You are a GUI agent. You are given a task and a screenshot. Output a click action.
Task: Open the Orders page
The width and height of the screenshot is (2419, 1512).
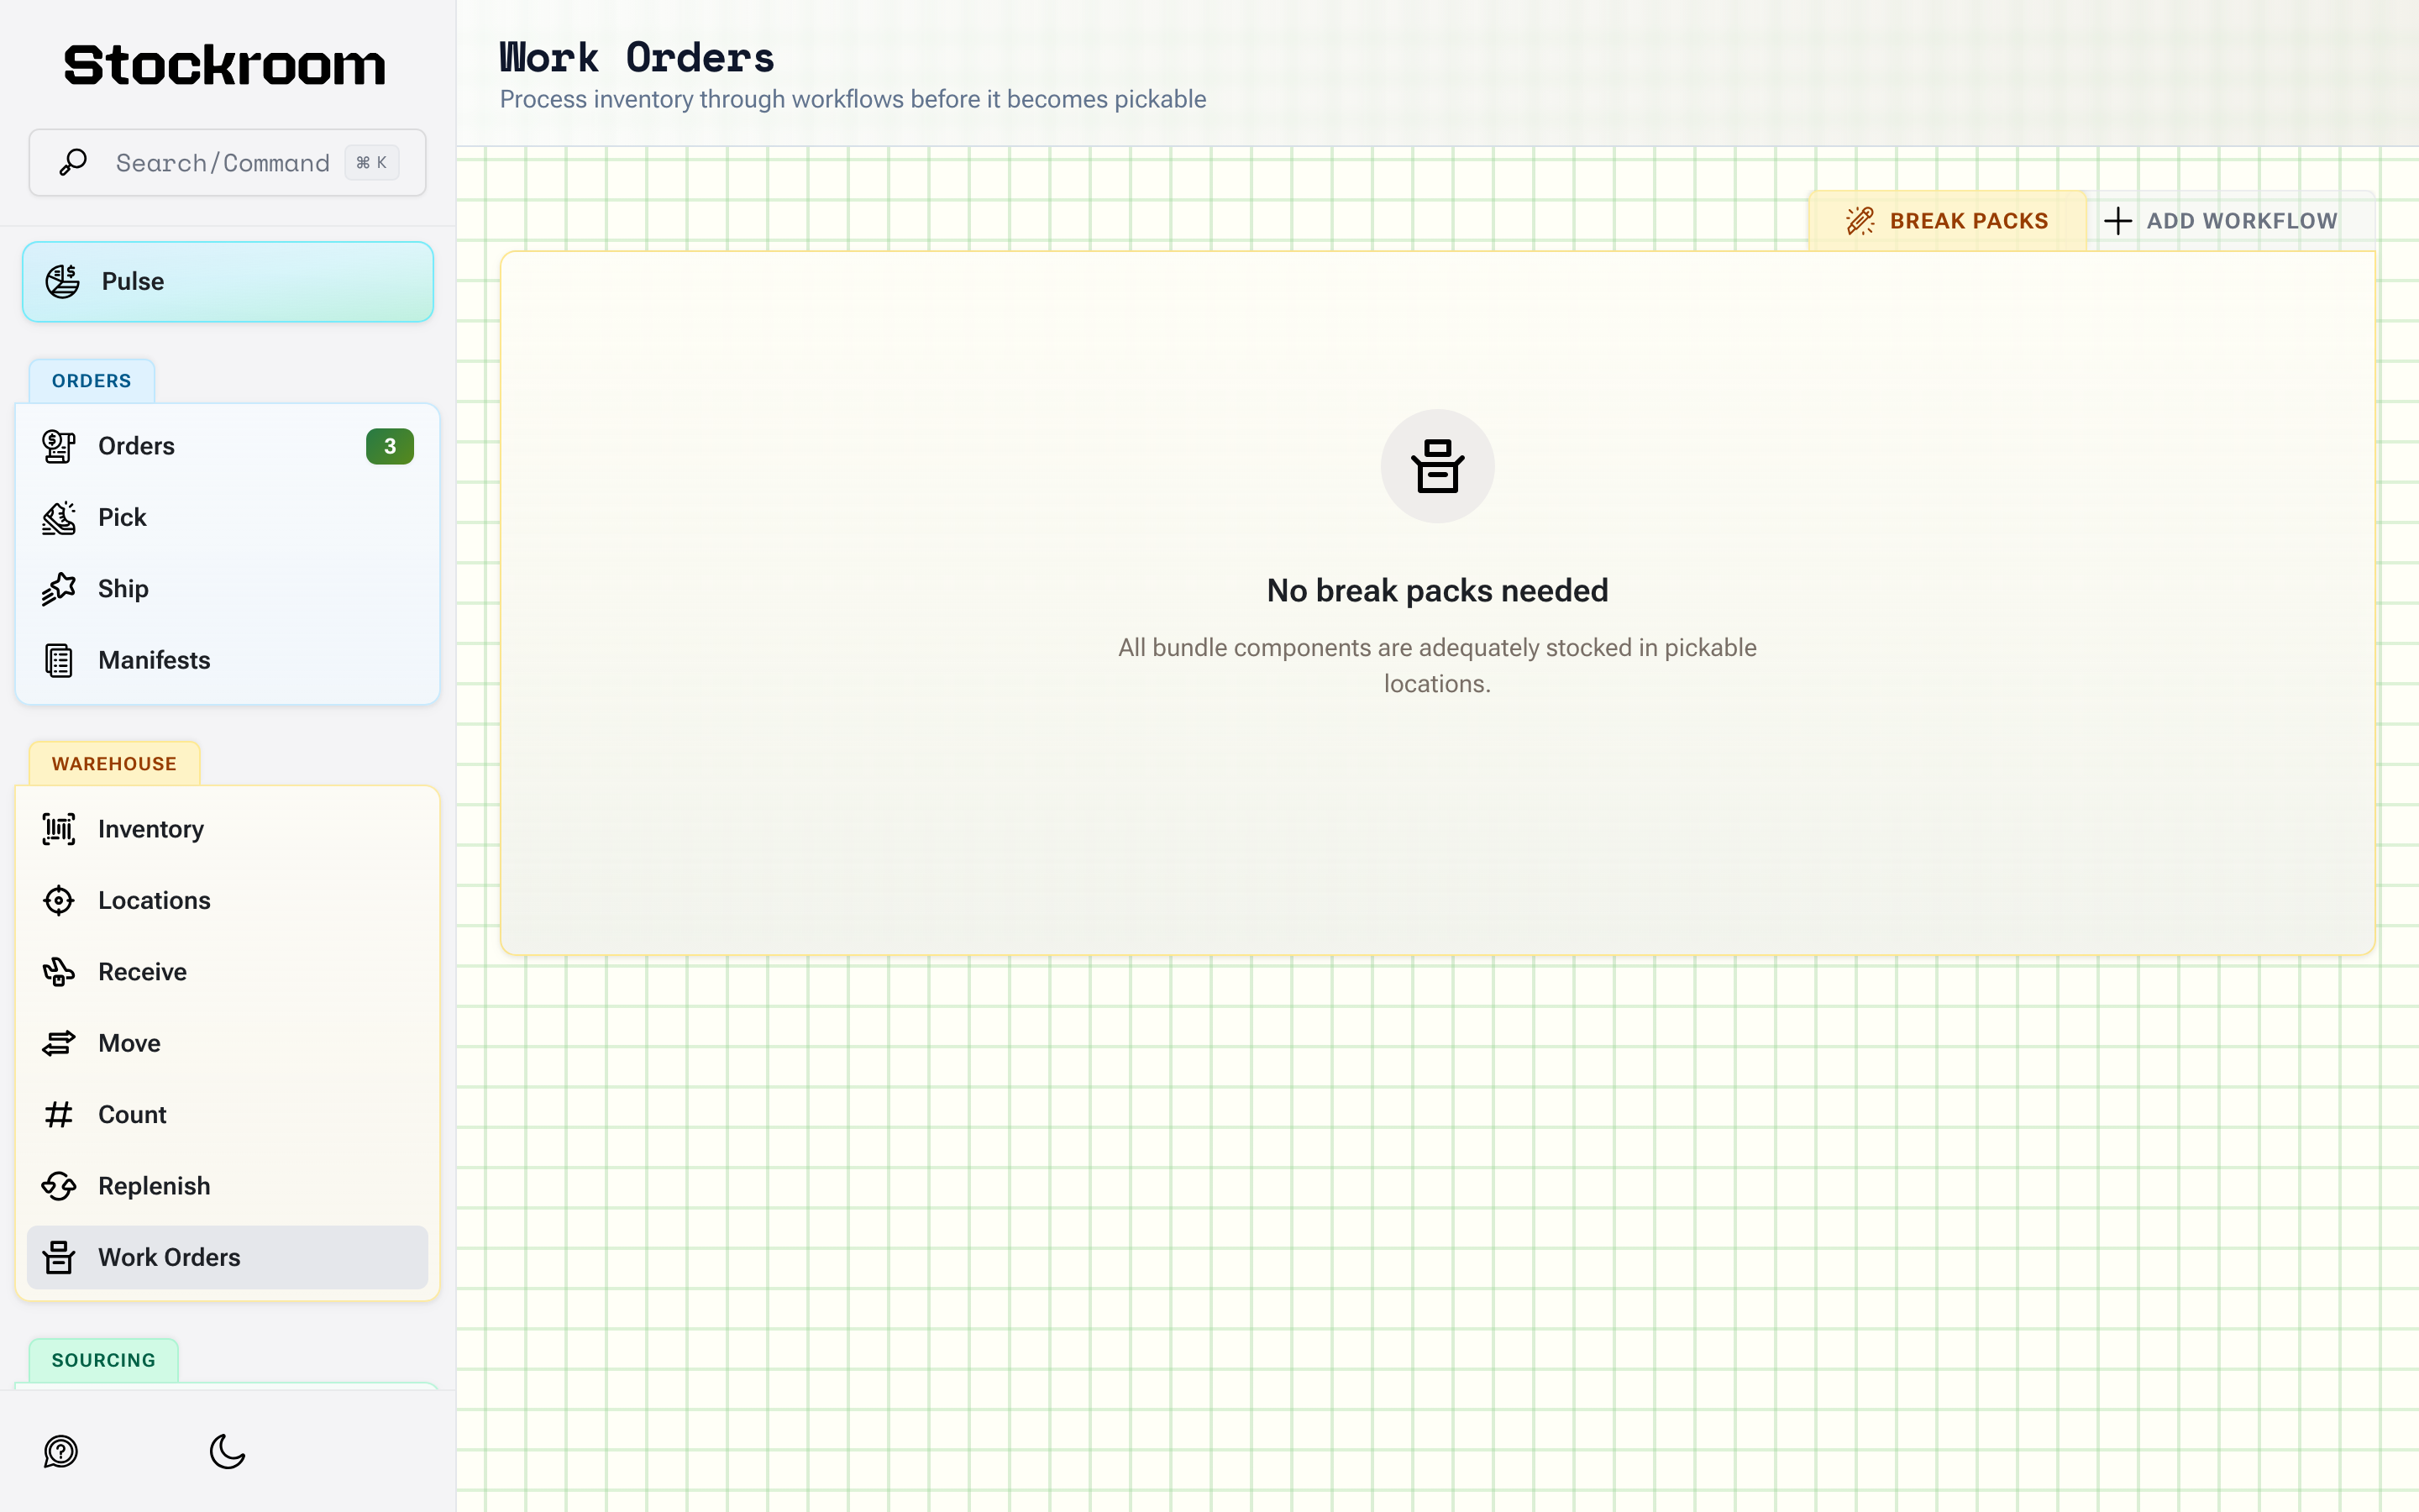click(228, 446)
